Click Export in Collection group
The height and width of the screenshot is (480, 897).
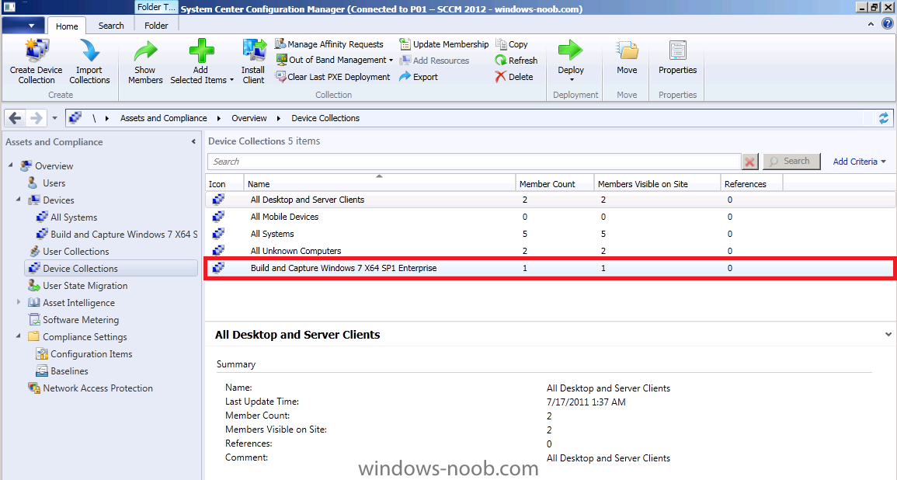click(x=418, y=77)
